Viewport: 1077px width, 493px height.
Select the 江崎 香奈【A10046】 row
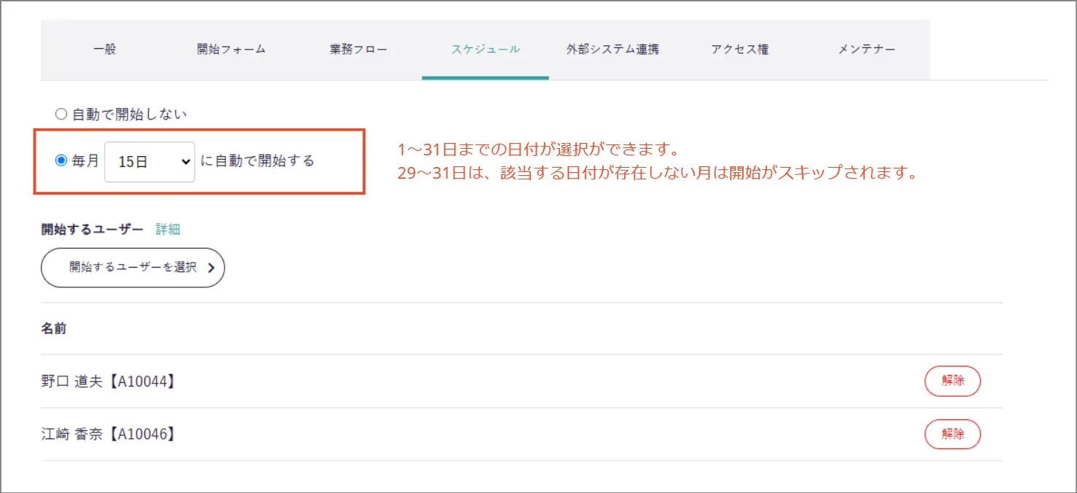click(x=109, y=434)
